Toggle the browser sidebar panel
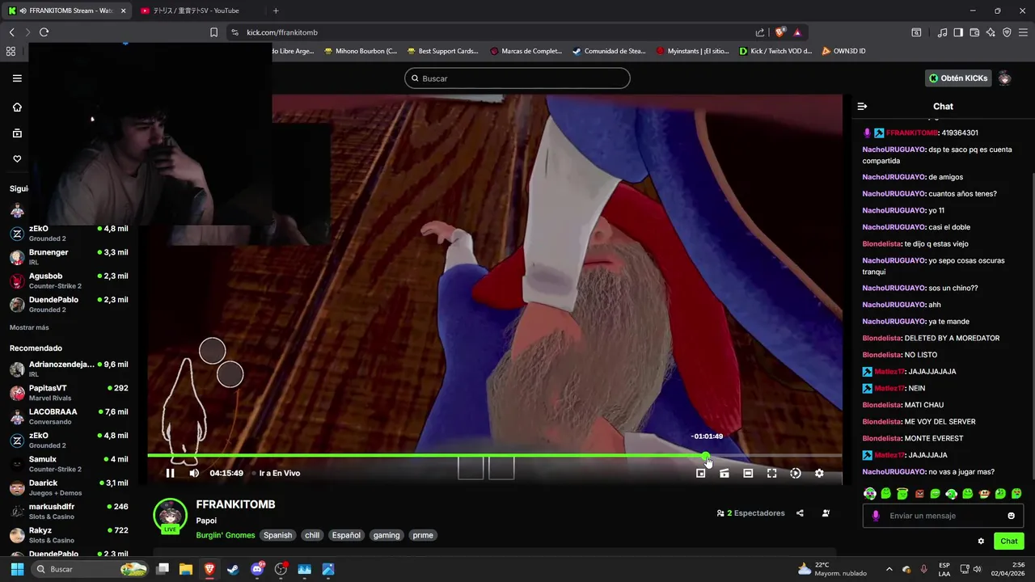Screen dimensions: 1035x582 pyautogui.click(x=958, y=32)
